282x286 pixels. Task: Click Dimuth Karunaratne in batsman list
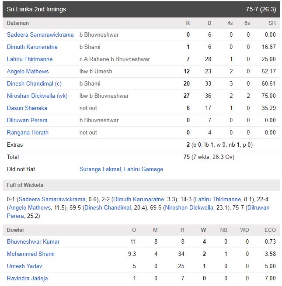[x=32, y=47]
